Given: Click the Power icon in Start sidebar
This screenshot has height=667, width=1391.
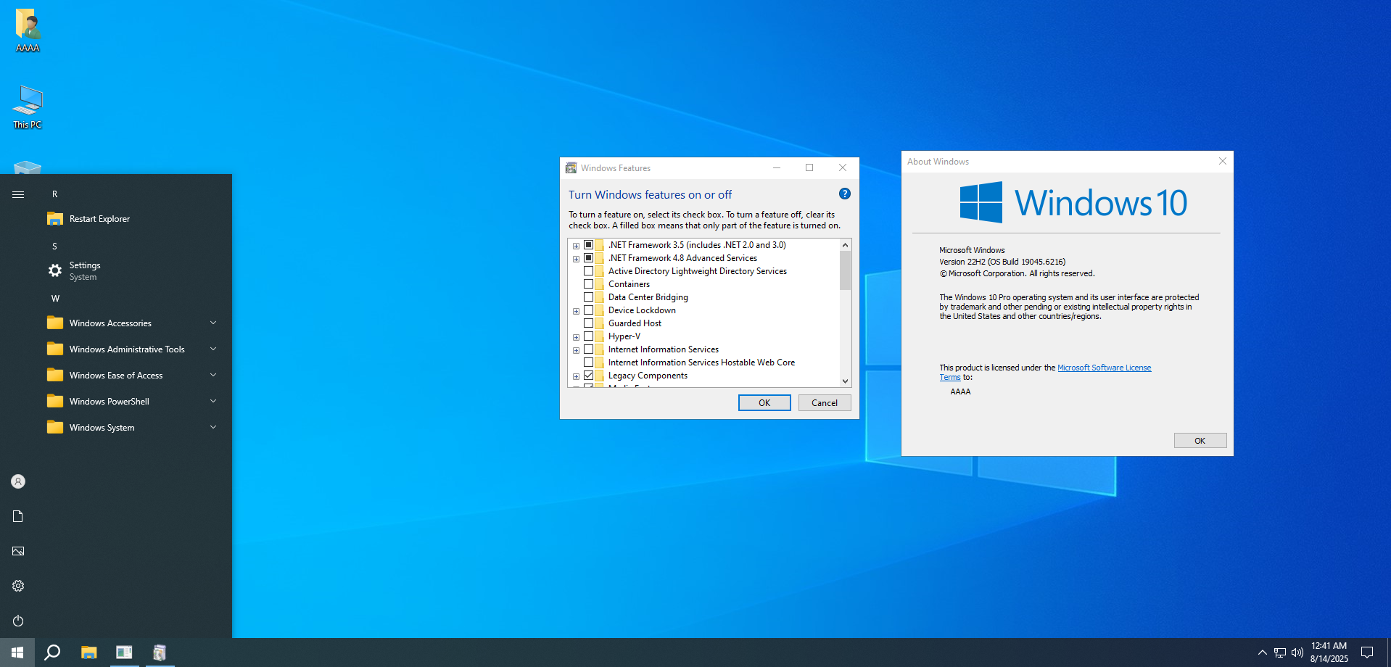Looking at the screenshot, I should coord(18,621).
